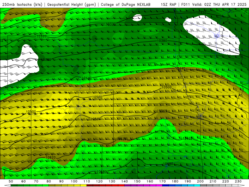Click the 220 label on the color scale
The height and width of the screenshot is (187, 249).
[x=225, y=181]
